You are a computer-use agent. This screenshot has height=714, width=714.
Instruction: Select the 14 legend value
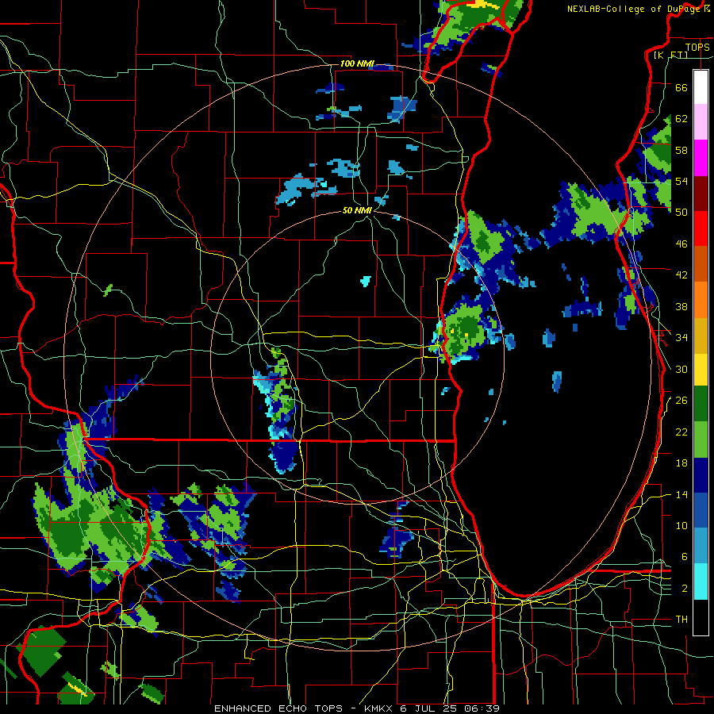[x=681, y=494]
